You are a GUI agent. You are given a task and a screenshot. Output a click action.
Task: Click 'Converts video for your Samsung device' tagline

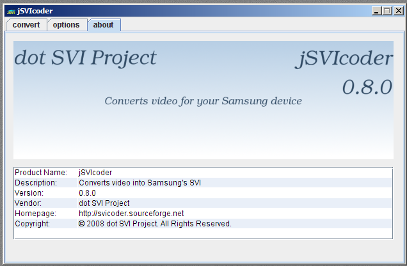click(x=203, y=101)
